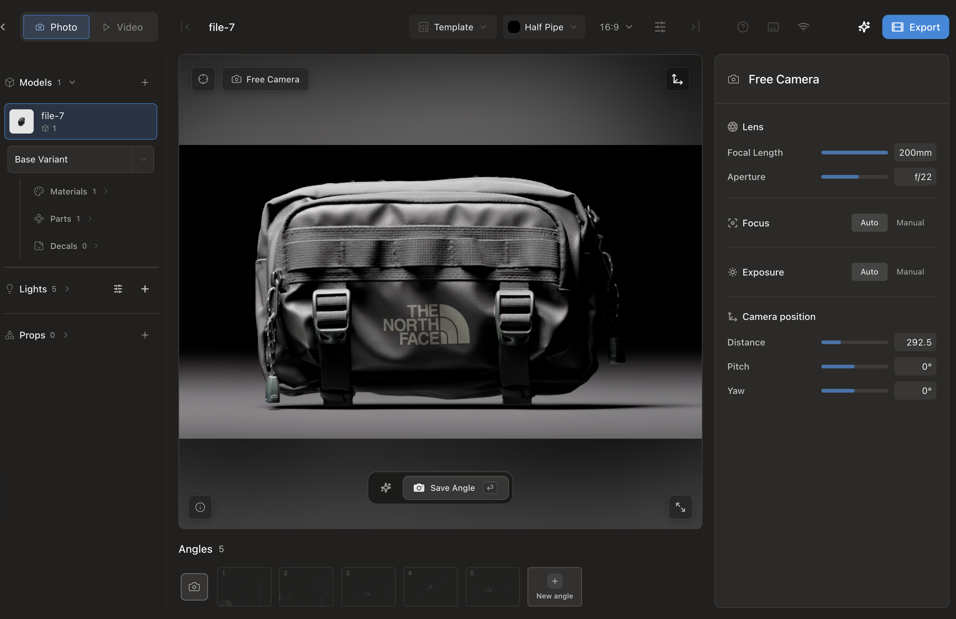Click the focus target crosshair icon in viewport
The image size is (956, 619).
pos(203,79)
